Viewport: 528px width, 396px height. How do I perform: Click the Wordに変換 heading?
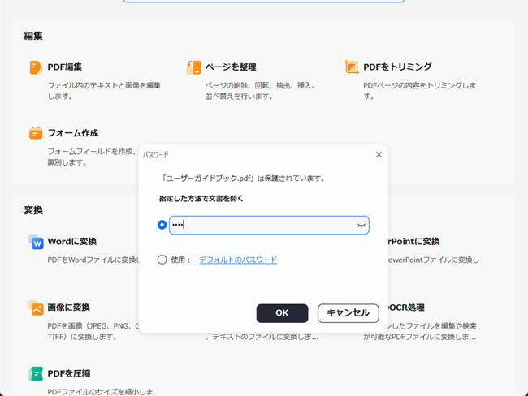[x=72, y=242]
